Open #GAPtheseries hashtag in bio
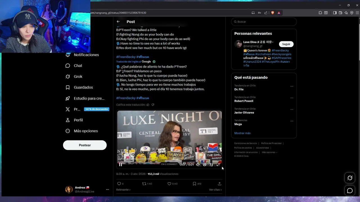The image size is (360, 202). [282, 58]
